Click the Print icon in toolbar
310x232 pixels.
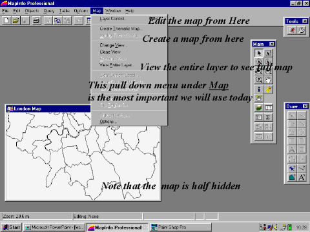(x=36, y=21)
